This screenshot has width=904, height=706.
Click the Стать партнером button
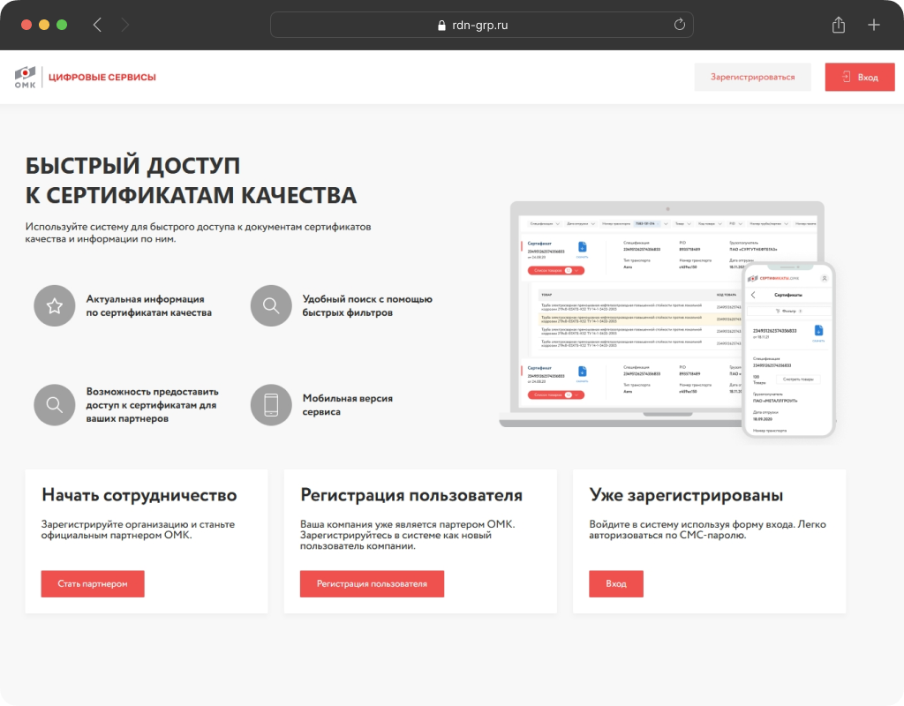[x=93, y=584]
